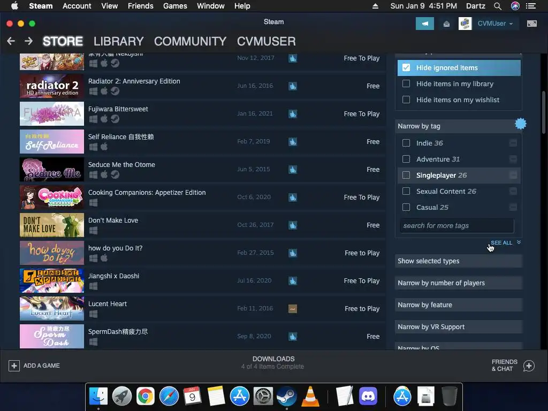The width and height of the screenshot is (548, 411).
Task: Open the Account menu
Action: 77,6
